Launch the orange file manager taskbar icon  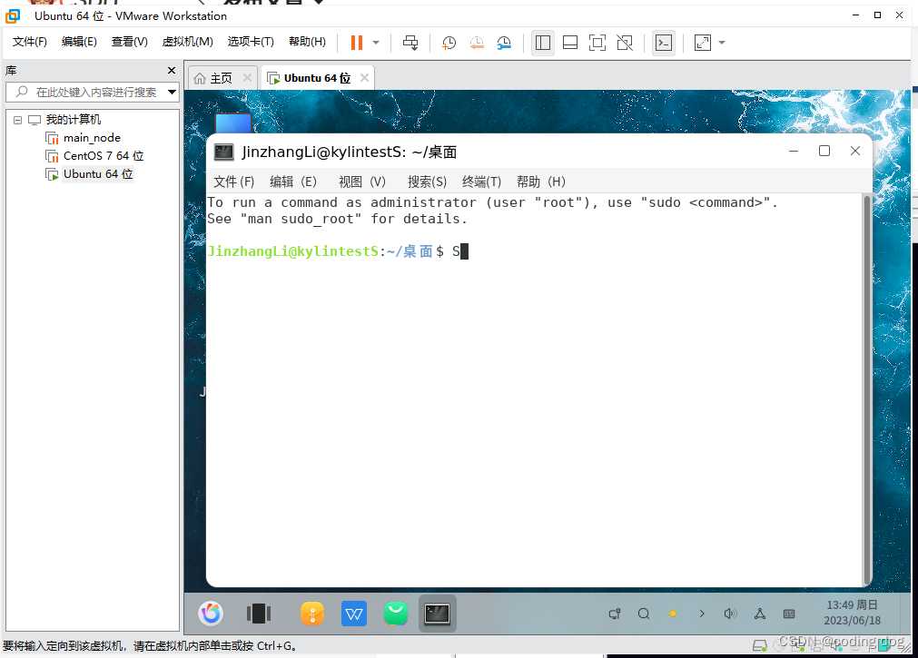312,614
